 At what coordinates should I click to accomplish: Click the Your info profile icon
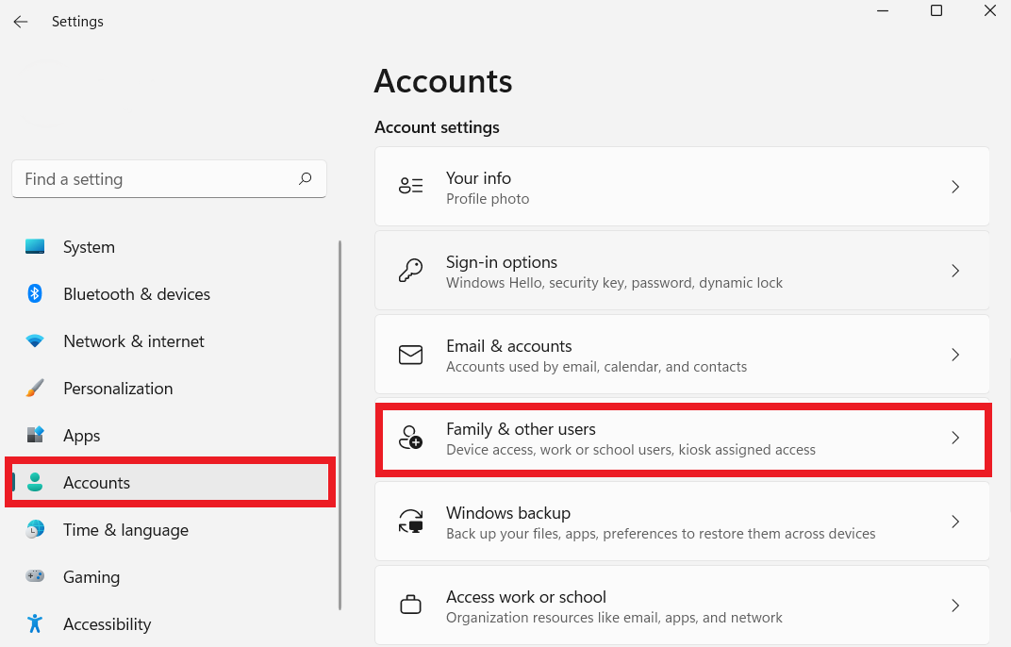click(411, 187)
